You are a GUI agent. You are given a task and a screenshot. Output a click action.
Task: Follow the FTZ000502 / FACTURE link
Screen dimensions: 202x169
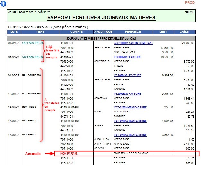click(x=127, y=94)
